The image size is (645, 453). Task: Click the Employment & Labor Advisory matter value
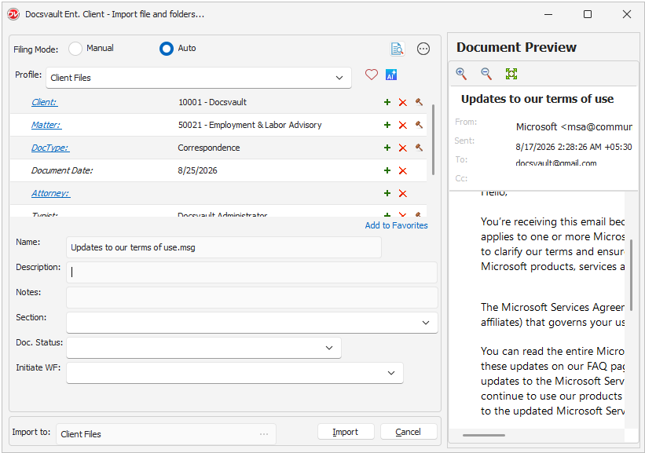[x=250, y=125]
